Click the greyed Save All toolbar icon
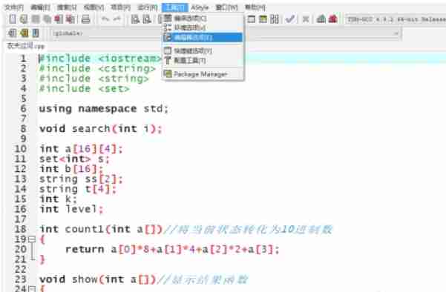The height and width of the screenshot is (292, 446). coord(47,19)
